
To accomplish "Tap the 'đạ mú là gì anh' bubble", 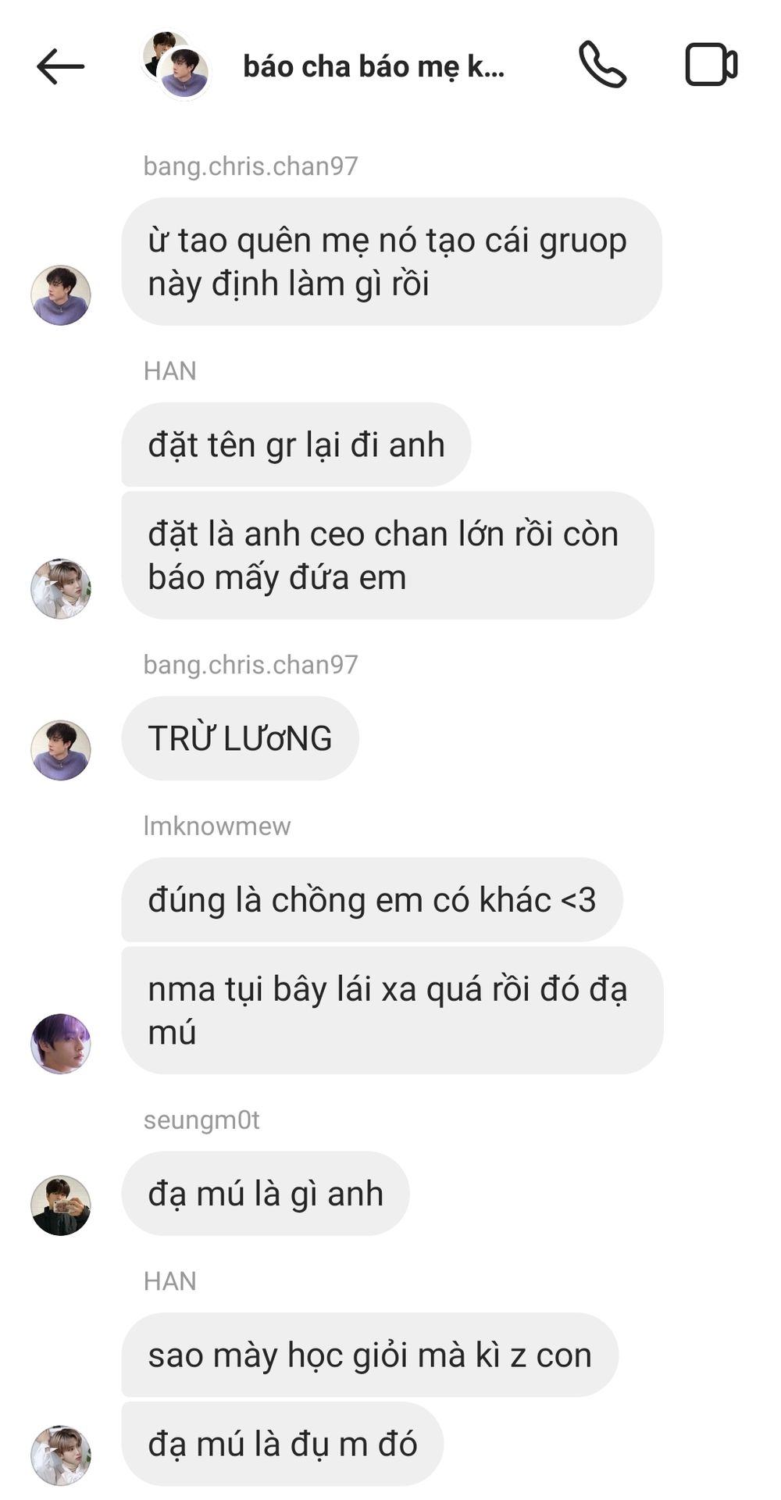I will 266,1194.
